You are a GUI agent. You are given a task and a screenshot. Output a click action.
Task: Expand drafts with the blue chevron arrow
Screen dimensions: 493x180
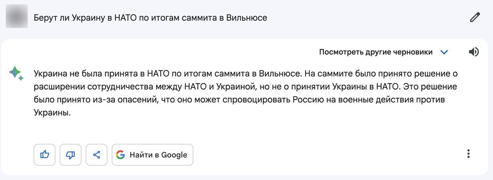pos(444,52)
